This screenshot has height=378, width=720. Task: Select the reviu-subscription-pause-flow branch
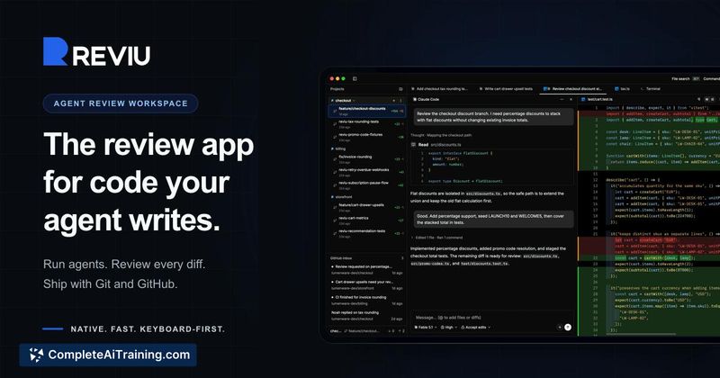[x=366, y=184]
